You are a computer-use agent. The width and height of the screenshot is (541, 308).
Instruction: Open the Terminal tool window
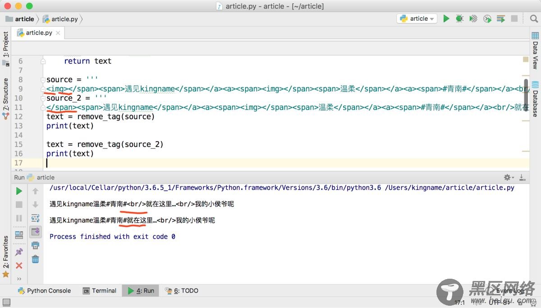click(x=100, y=291)
